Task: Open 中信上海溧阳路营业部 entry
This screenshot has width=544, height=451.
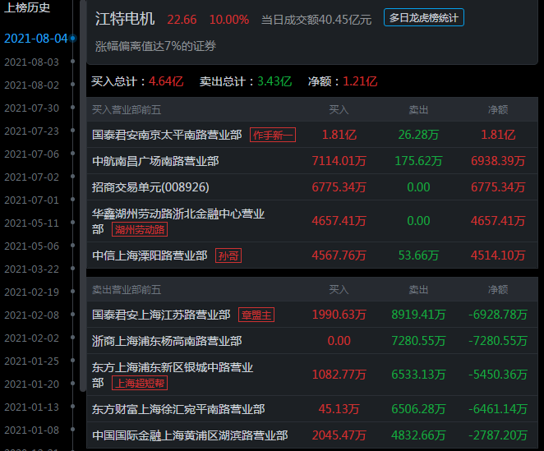Action: pos(312,255)
